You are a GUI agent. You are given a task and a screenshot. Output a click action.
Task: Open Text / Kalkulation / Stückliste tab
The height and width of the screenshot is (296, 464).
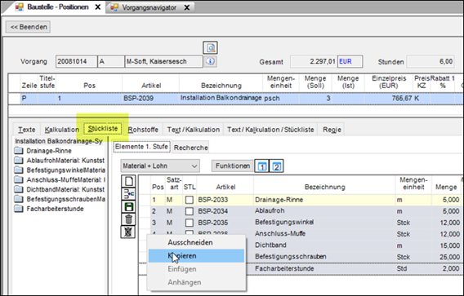(x=270, y=130)
